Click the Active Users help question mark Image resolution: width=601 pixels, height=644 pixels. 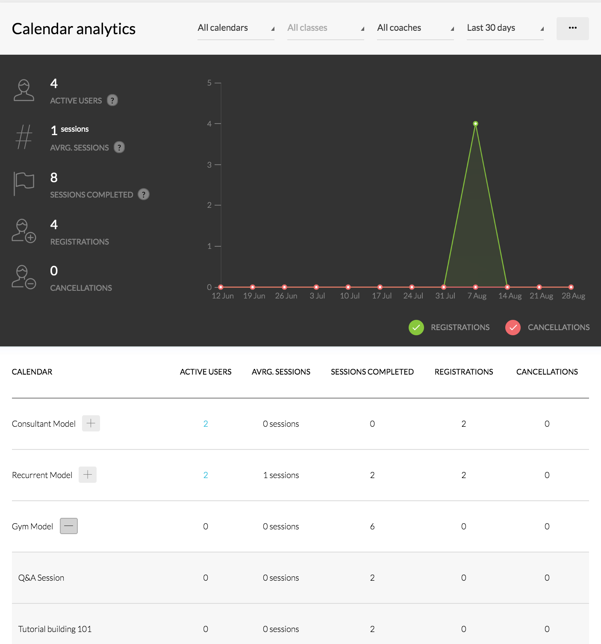click(112, 100)
